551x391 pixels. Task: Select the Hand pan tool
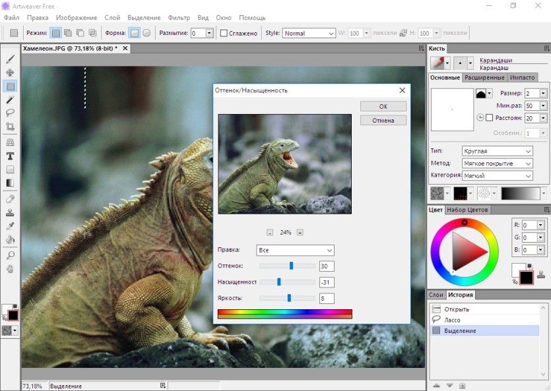(10, 269)
